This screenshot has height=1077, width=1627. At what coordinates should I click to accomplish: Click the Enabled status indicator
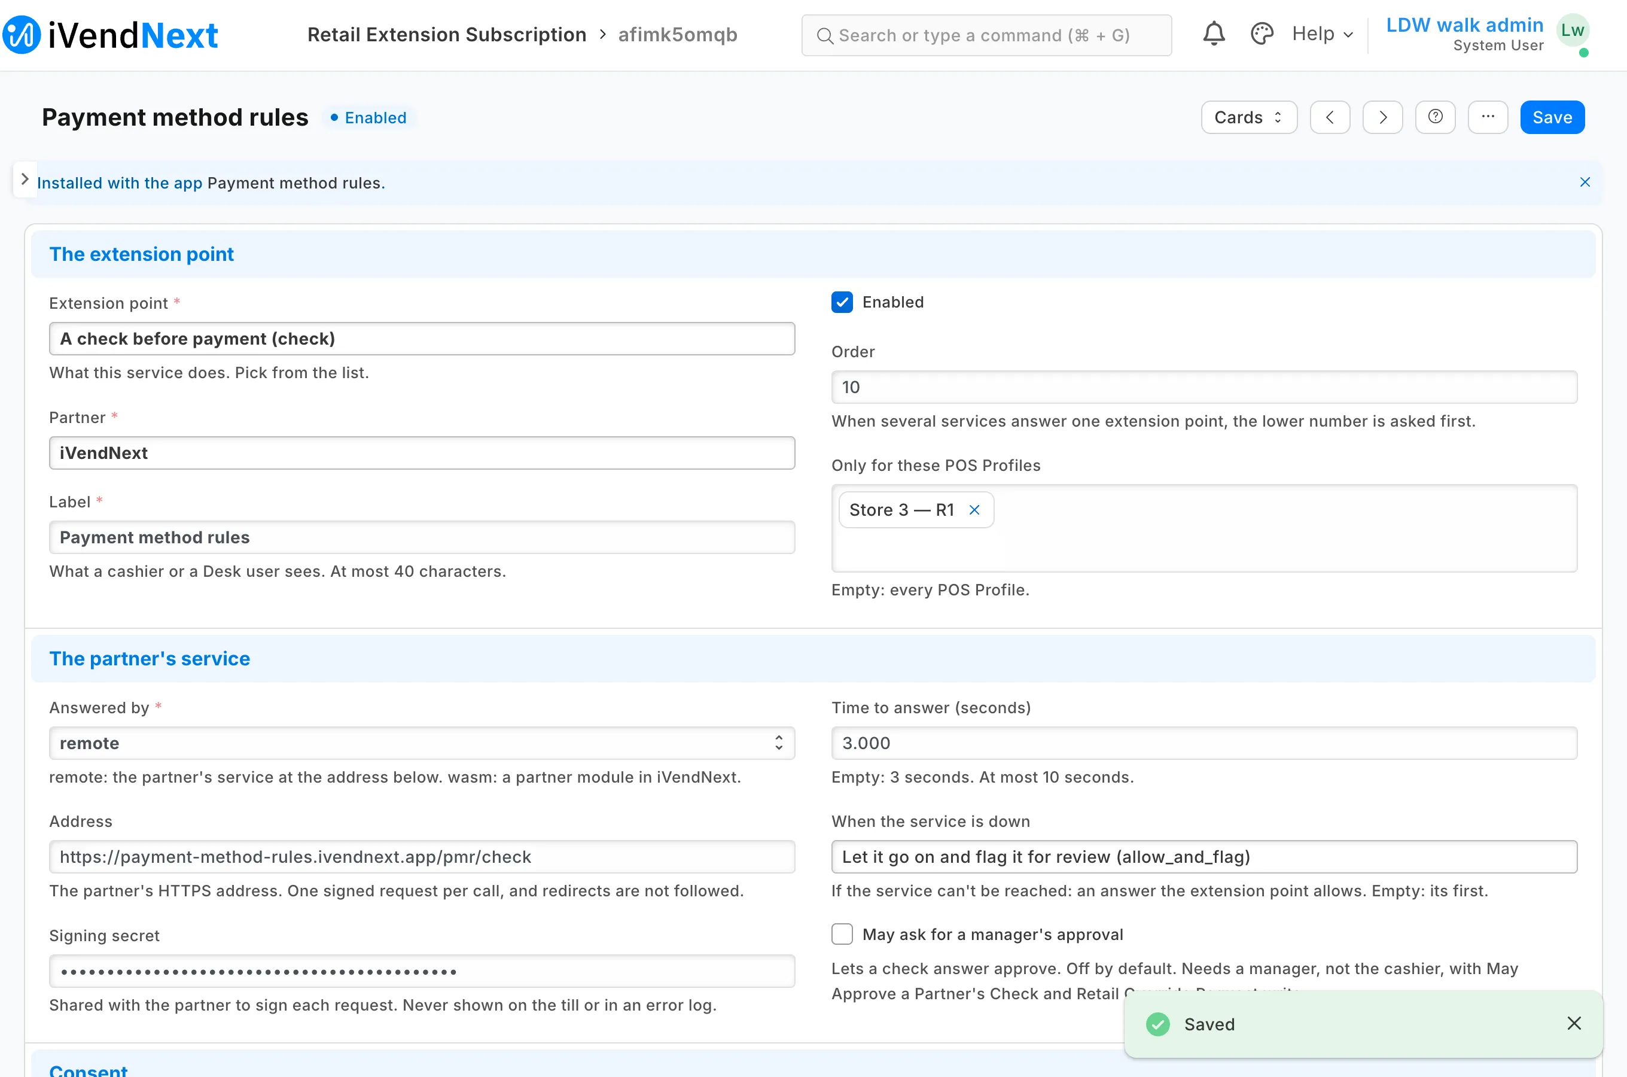click(368, 117)
